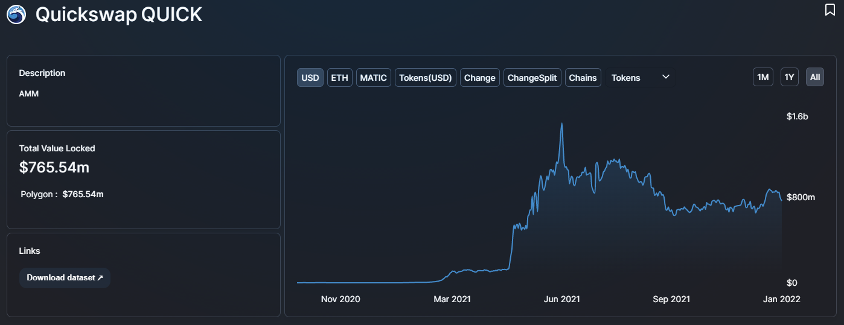Image resolution: width=844 pixels, height=325 pixels.
Task: Click the $765.54m total value
Action: point(54,168)
